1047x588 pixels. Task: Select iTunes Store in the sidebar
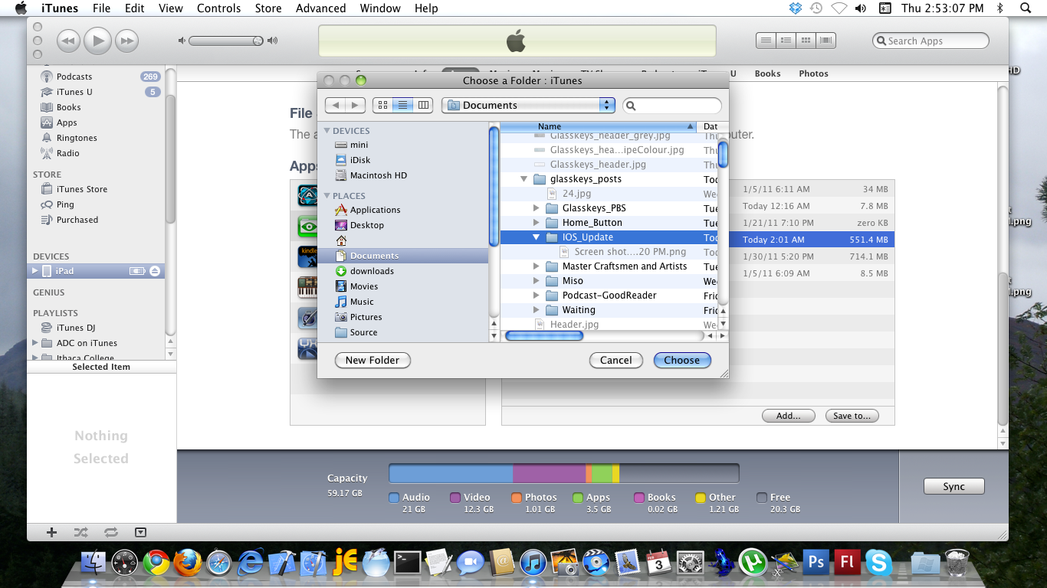coord(81,189)
